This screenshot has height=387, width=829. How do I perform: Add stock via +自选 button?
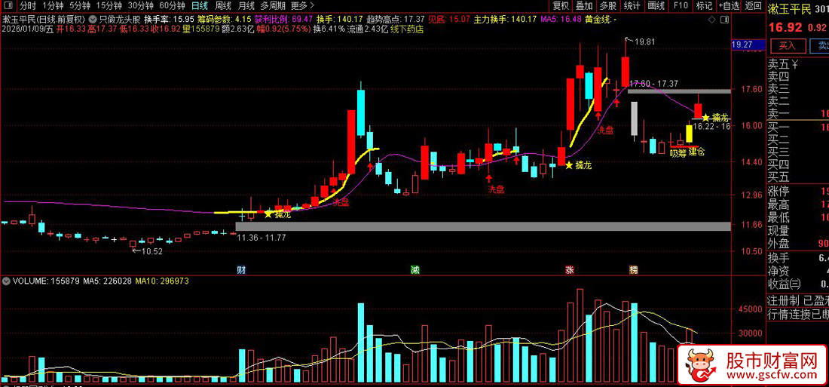(729, 6)
